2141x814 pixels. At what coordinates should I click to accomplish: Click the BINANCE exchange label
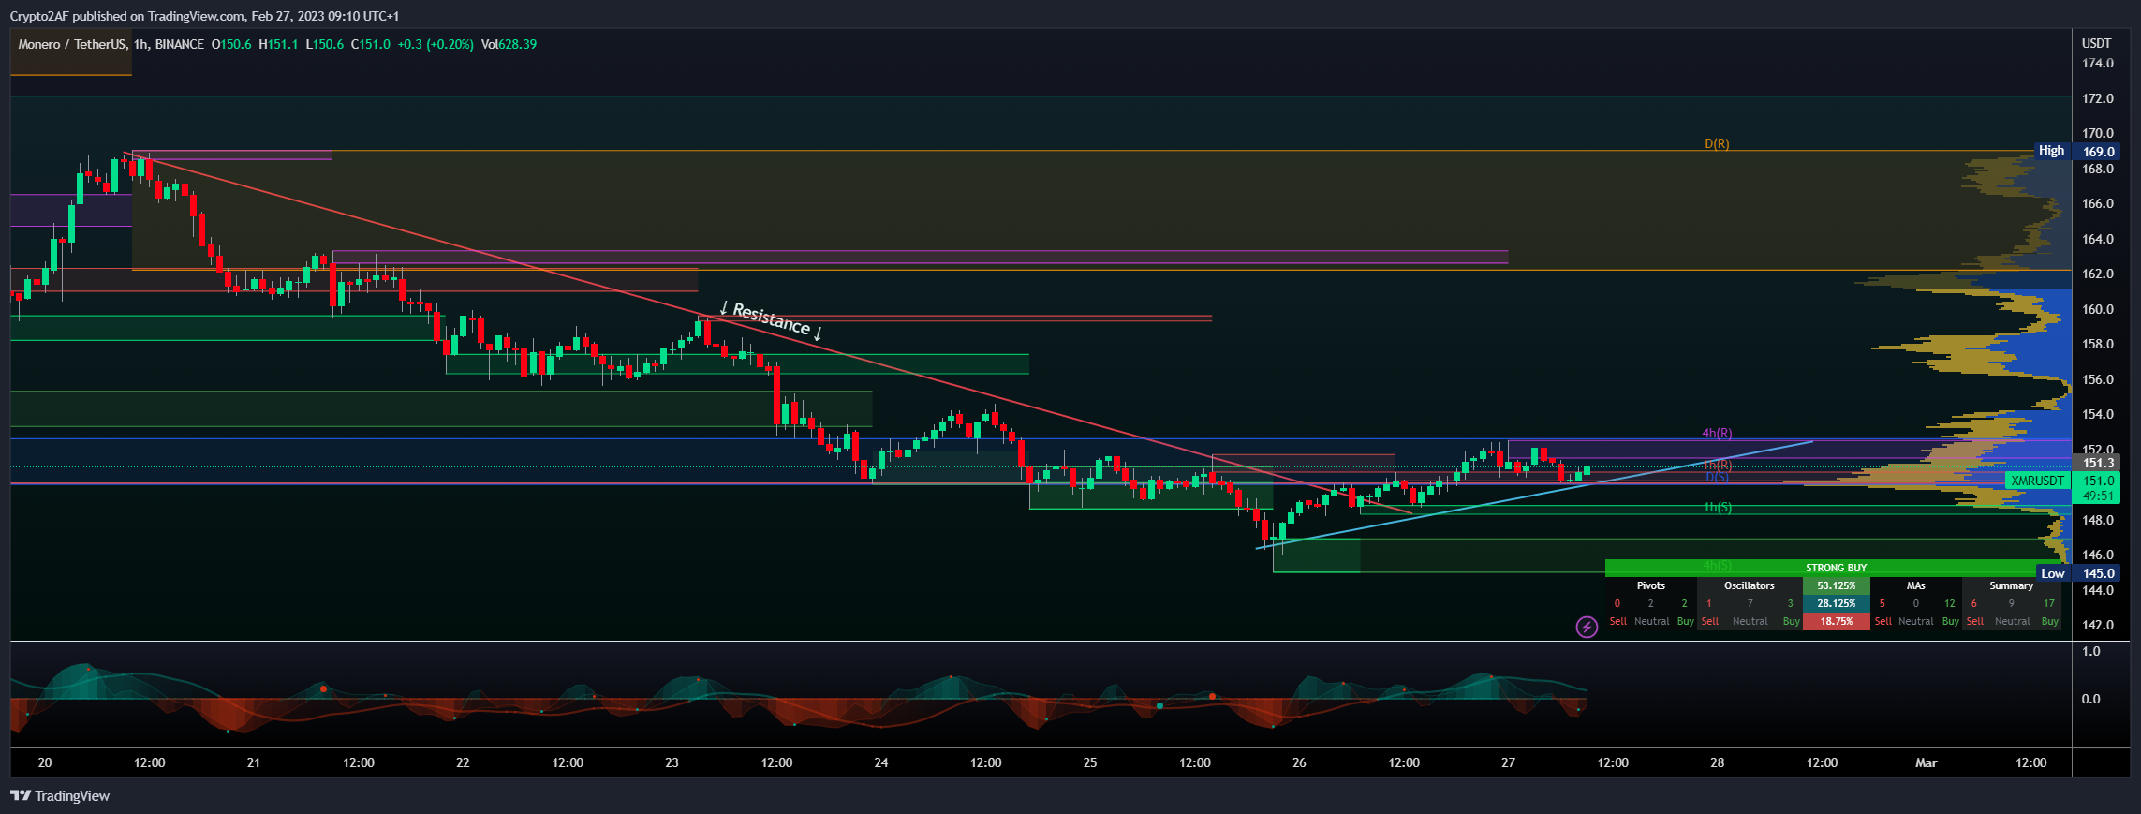180,44
